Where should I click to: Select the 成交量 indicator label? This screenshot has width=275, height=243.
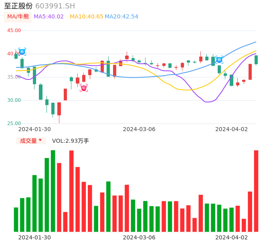pos(28,141)
